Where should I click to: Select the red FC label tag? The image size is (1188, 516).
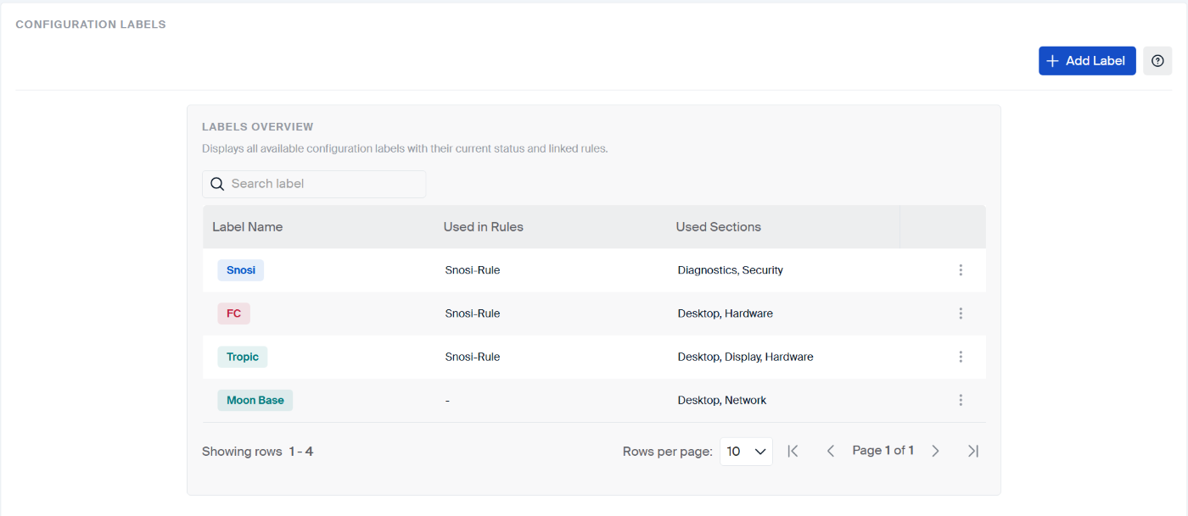(x=233, y=313)
